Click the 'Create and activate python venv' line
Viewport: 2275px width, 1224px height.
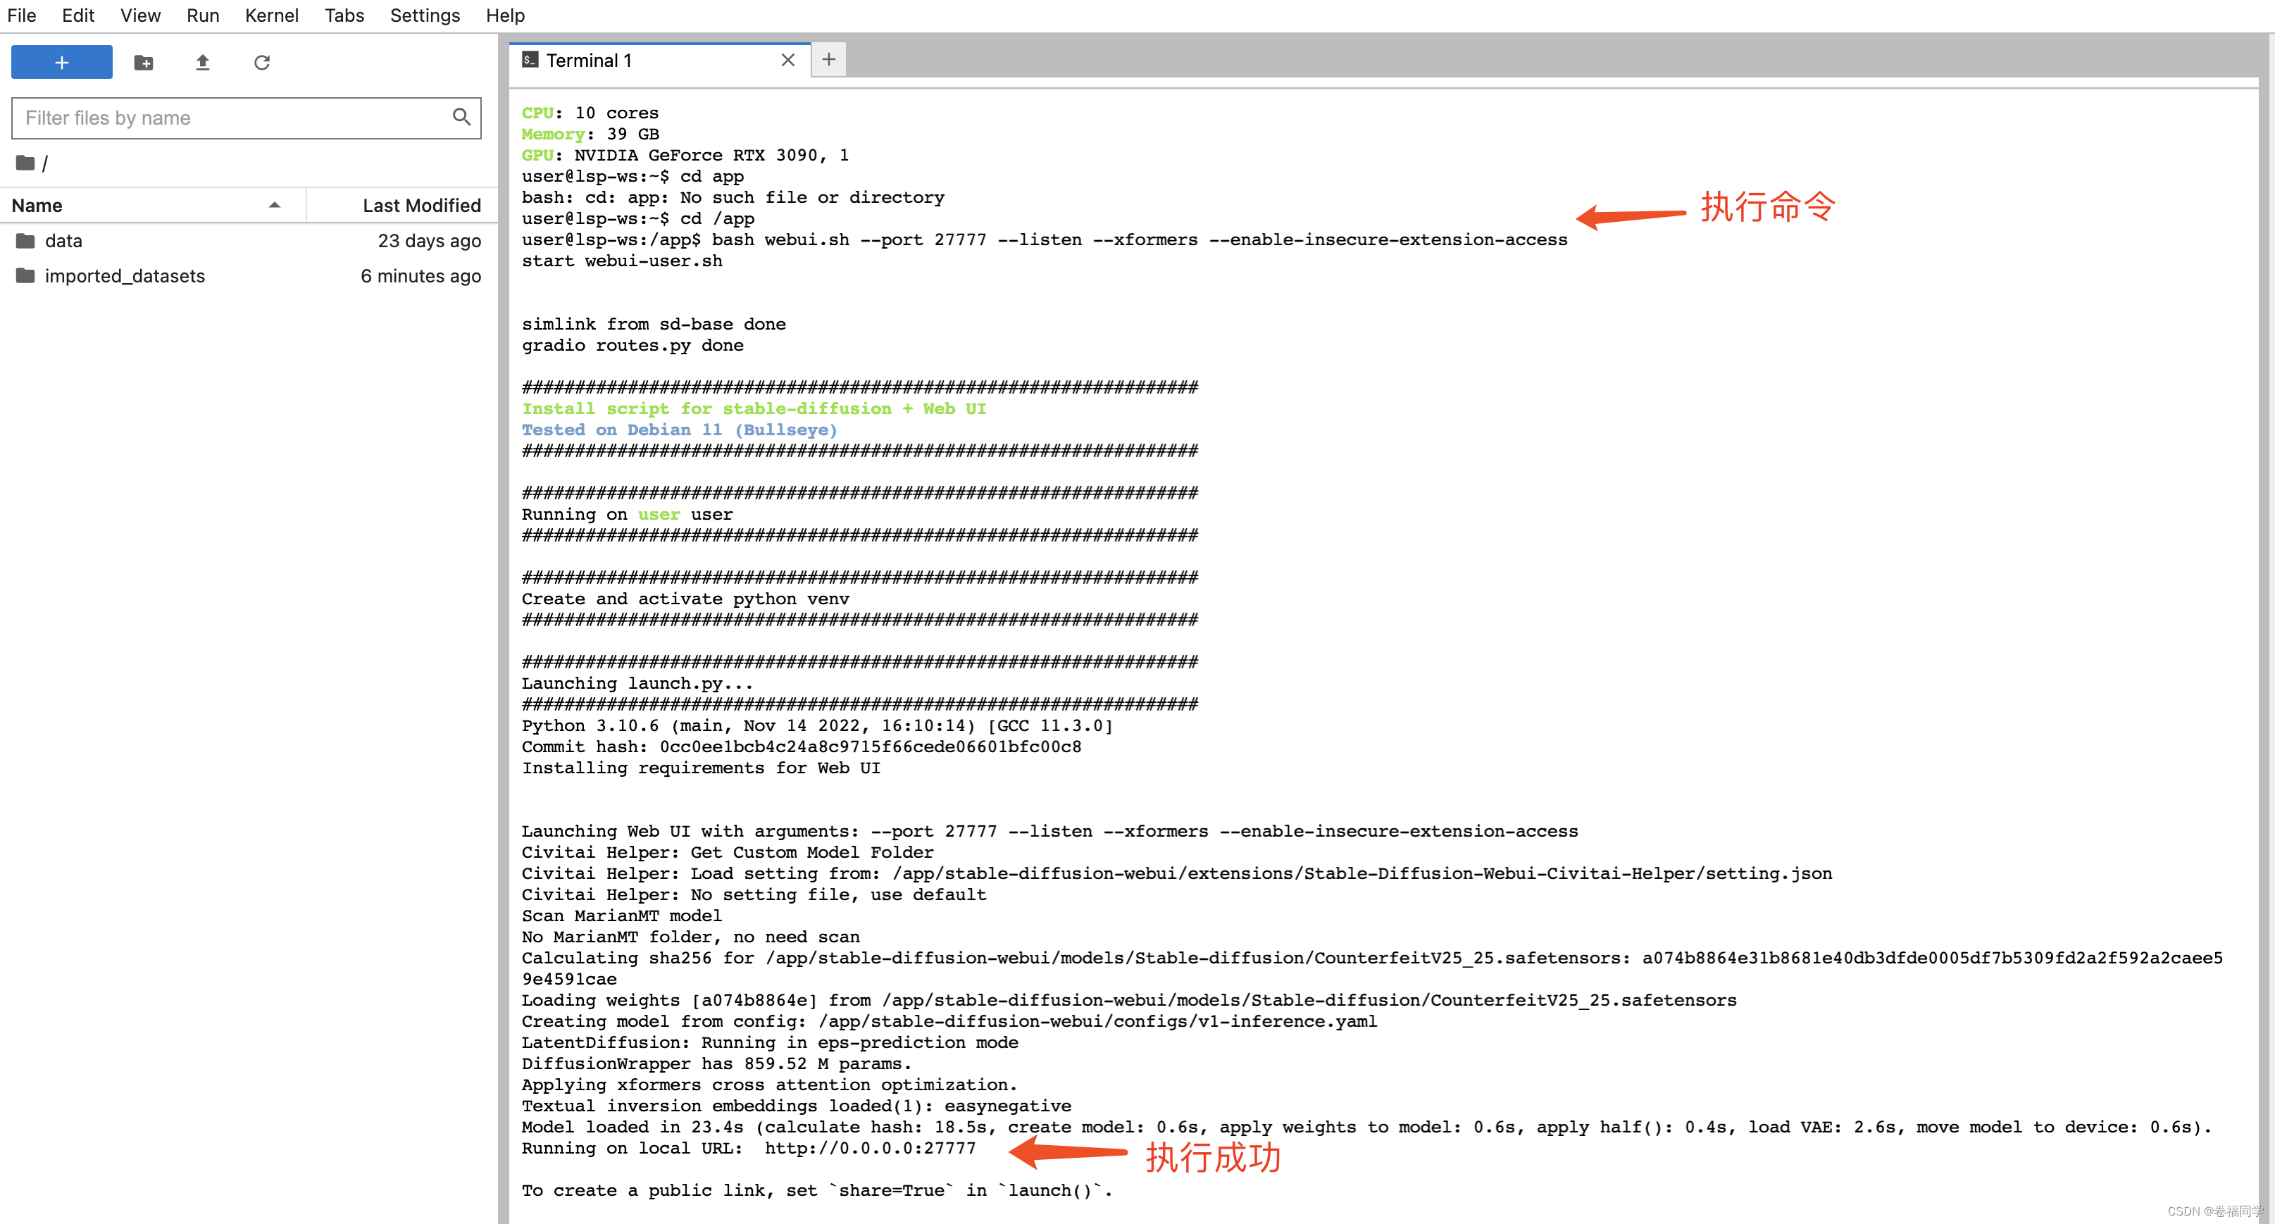[685, 598]
